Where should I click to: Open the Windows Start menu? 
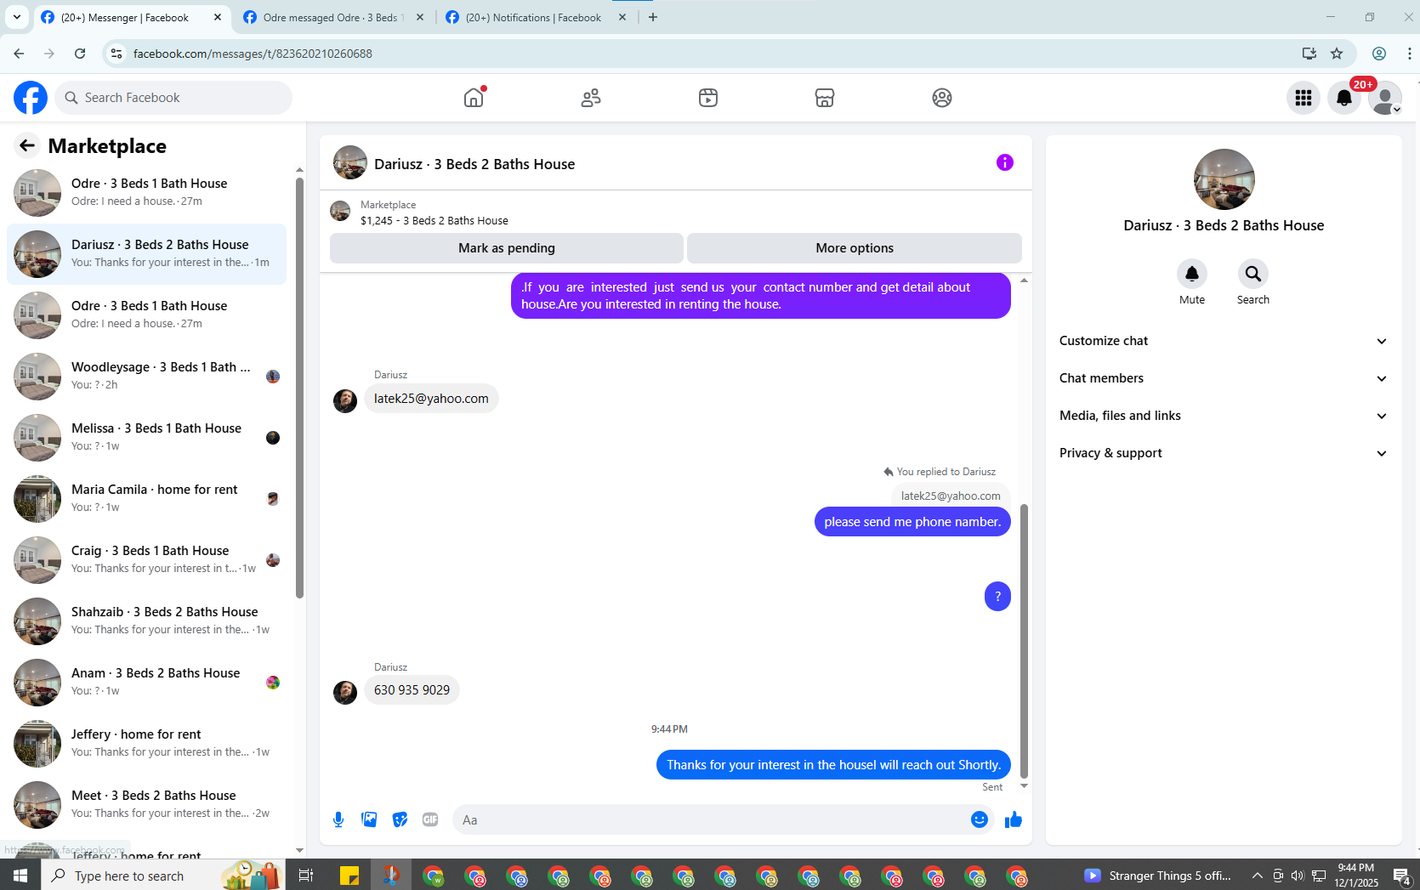(20, 876)
